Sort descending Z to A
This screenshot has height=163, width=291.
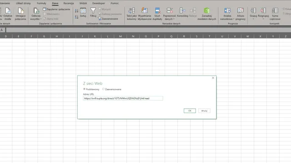[76, 17]
